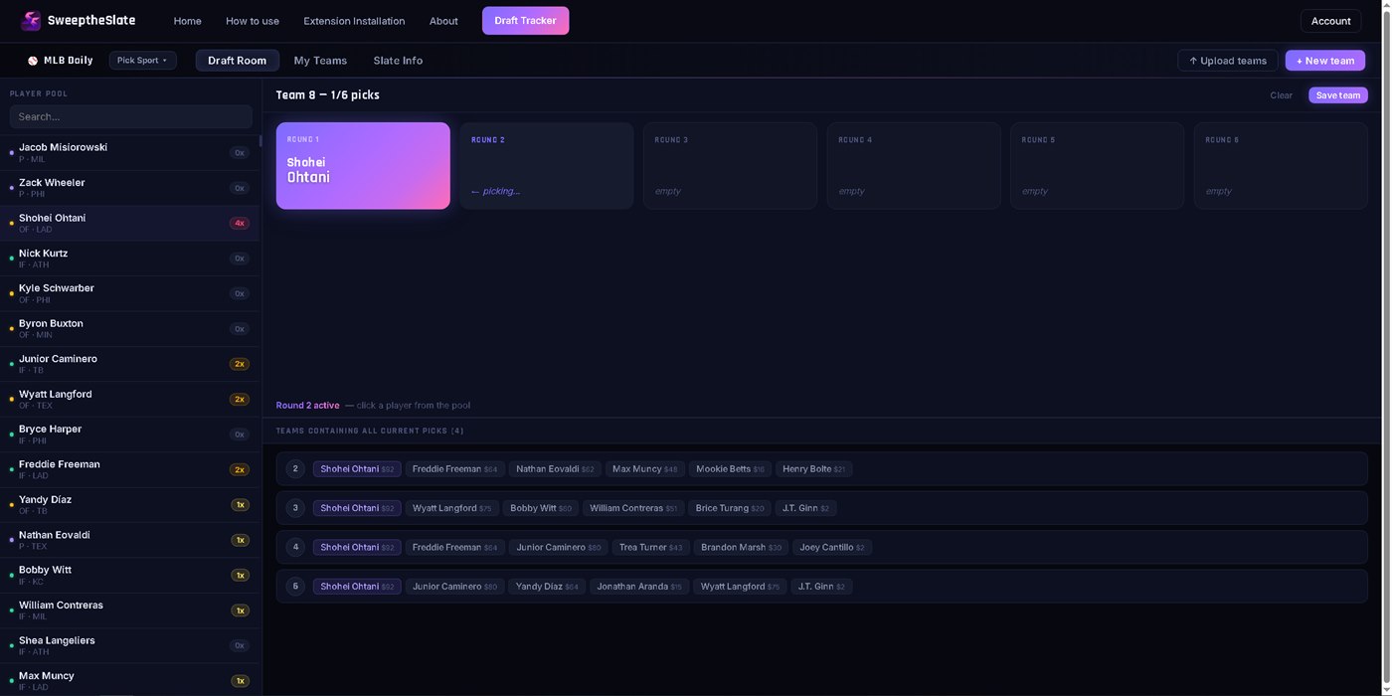The width and height of the screenshot is (1392, 696).
Task: Click Yandy Díaz $64 chip in team 5
Action: pyautogui.click(x=547, y=587)
